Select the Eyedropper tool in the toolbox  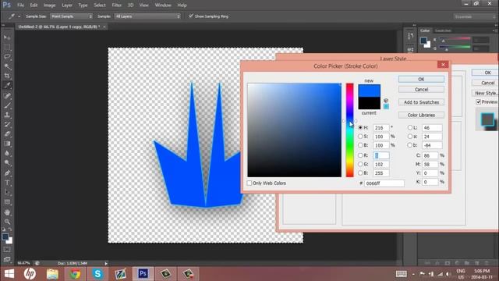coord(7,85)
